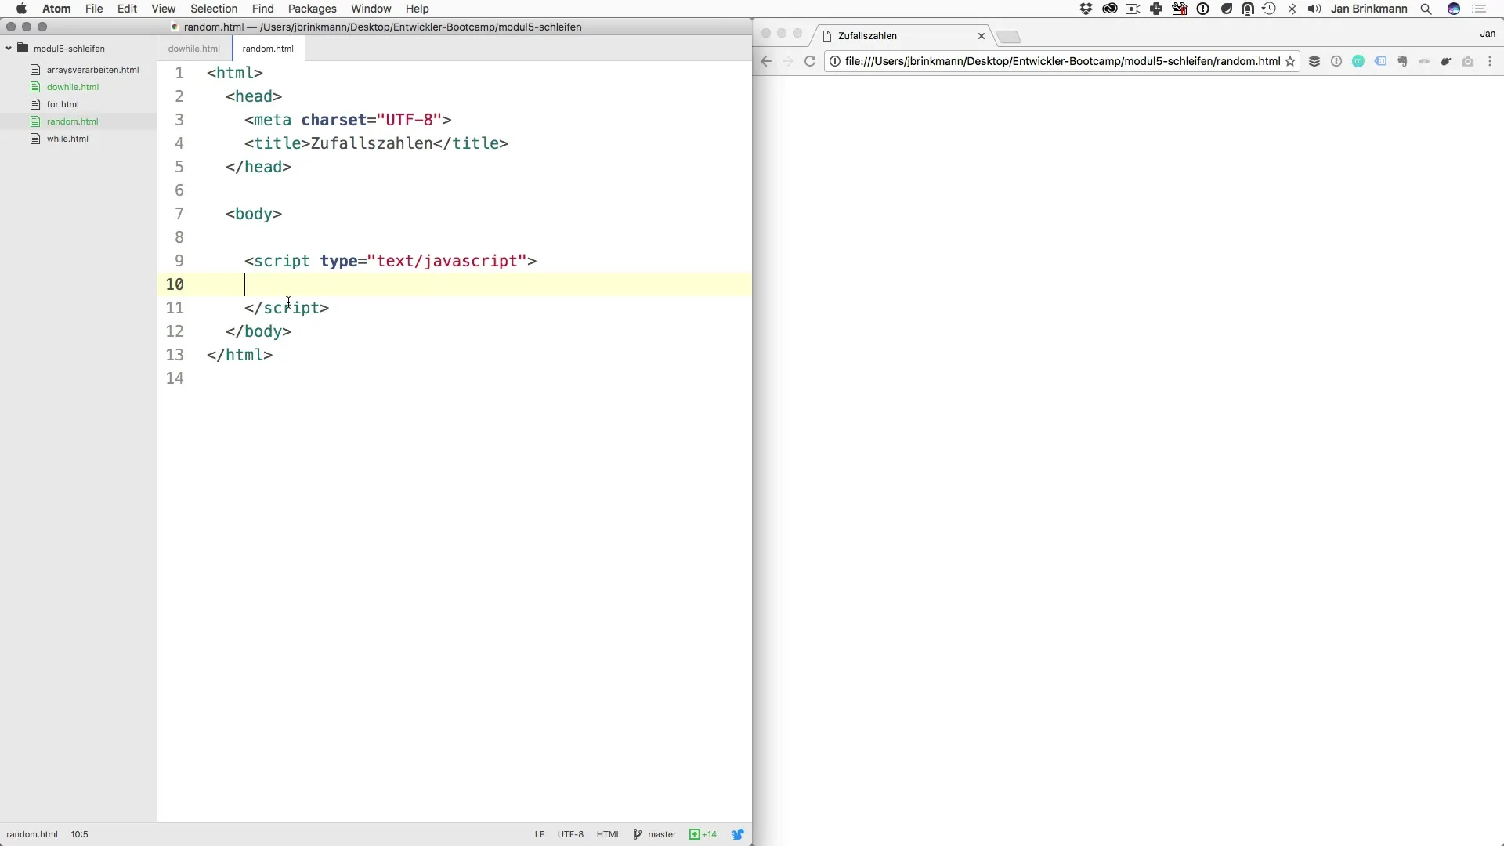Click the Dropbox menu bar icon

click(1086, 9)
